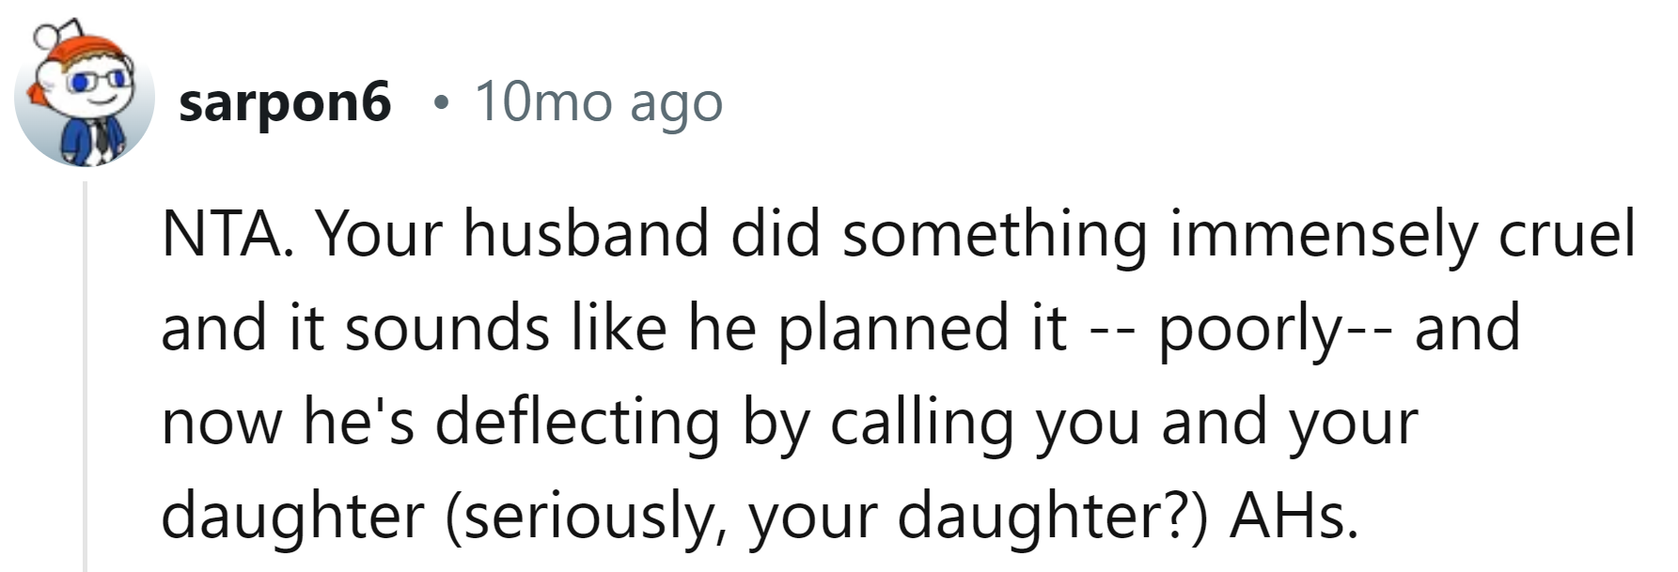Open the sarpon6 user profile link

coord(284,101)
